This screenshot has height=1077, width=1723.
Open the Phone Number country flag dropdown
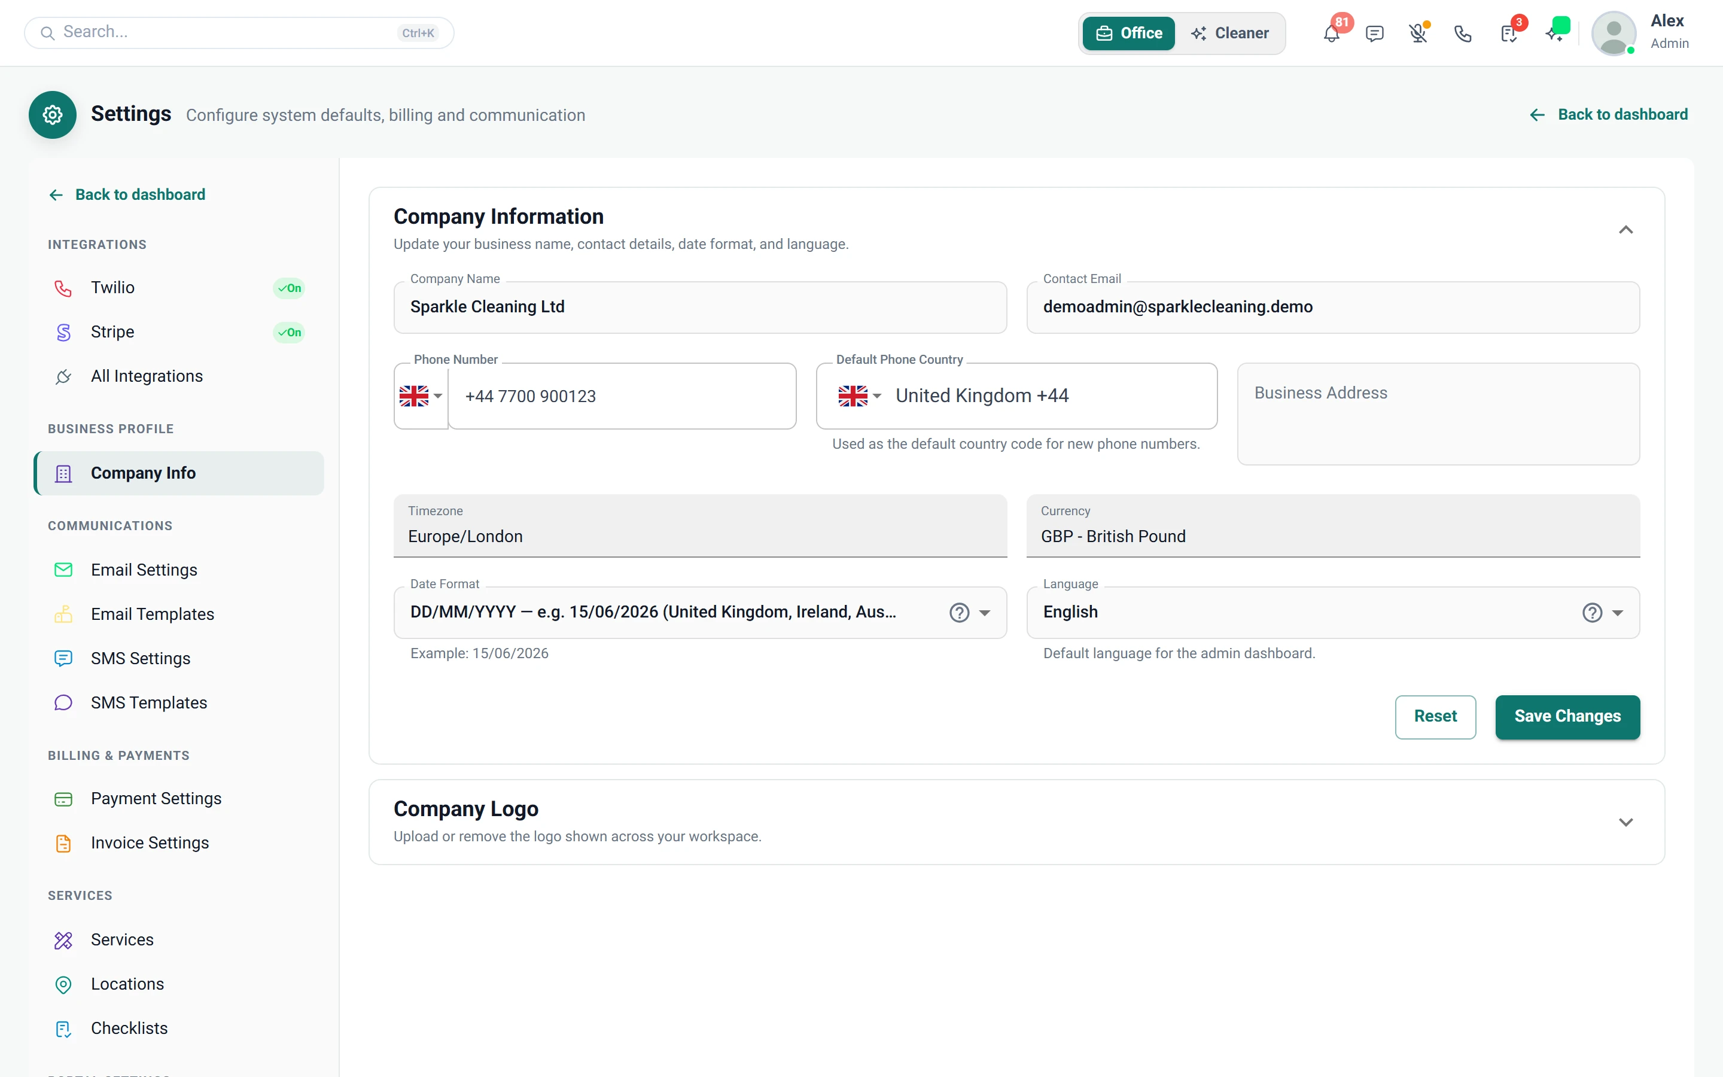click(421, 396)
